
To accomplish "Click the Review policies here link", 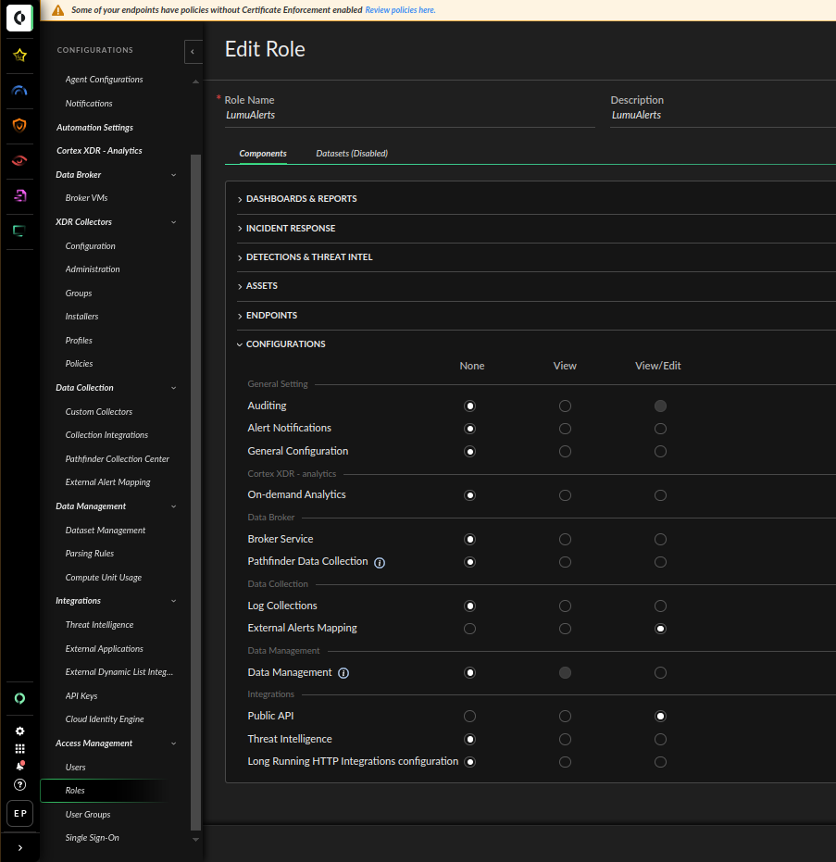I will 400,10.
